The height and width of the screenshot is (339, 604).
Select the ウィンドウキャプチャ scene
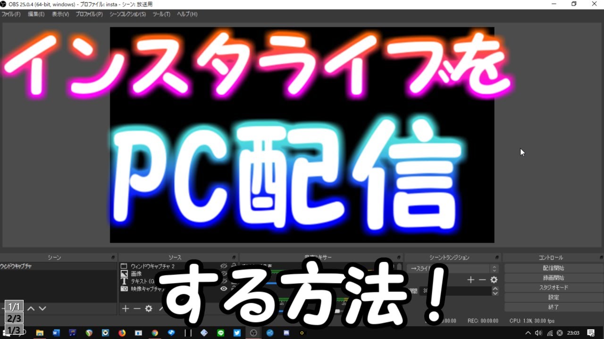click(58, 266)
